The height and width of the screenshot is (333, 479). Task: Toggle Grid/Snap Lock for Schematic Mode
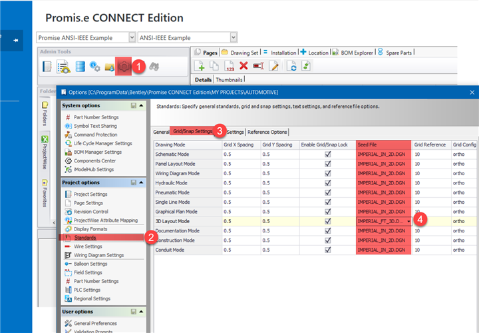tap(328, 155)
